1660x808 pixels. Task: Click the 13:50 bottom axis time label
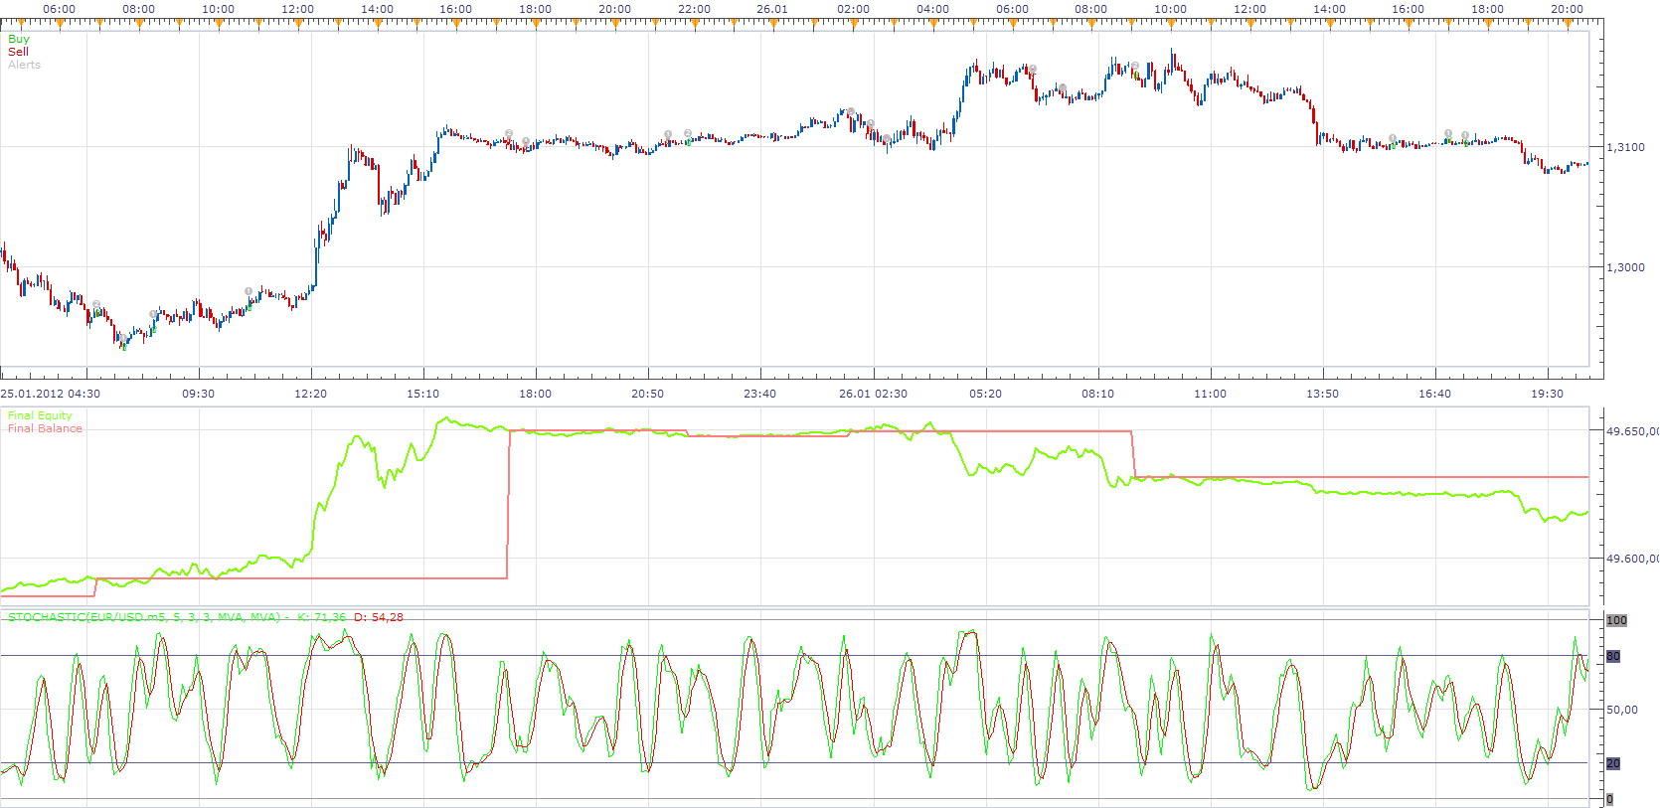tap(1322, 394)
